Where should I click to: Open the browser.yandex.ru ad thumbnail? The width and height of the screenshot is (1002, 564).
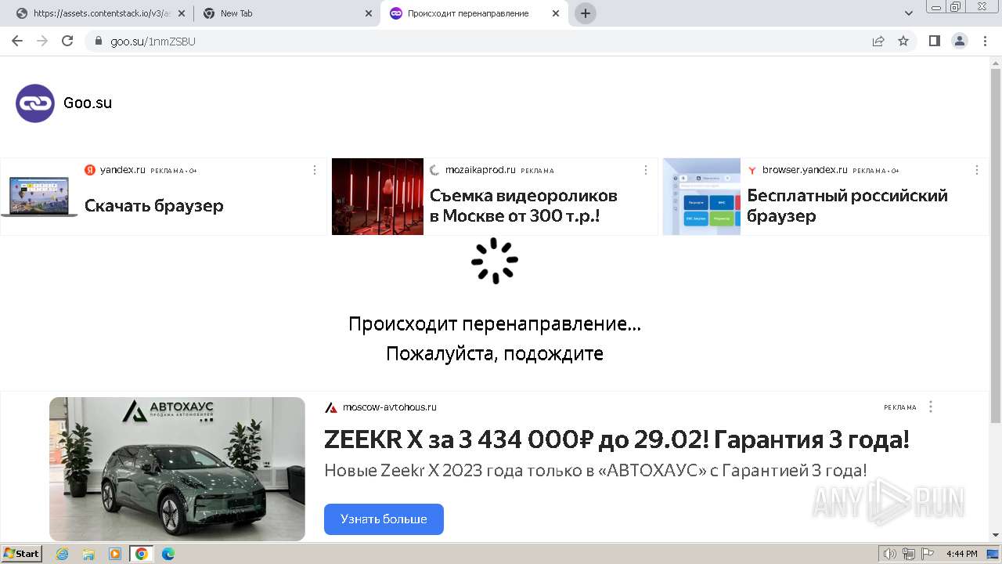701,197
